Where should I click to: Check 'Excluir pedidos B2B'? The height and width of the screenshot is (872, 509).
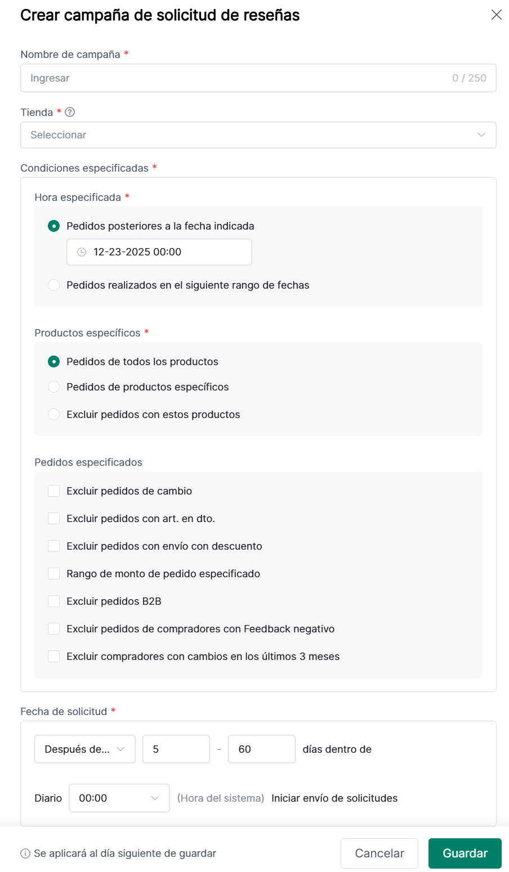point(54,601)
